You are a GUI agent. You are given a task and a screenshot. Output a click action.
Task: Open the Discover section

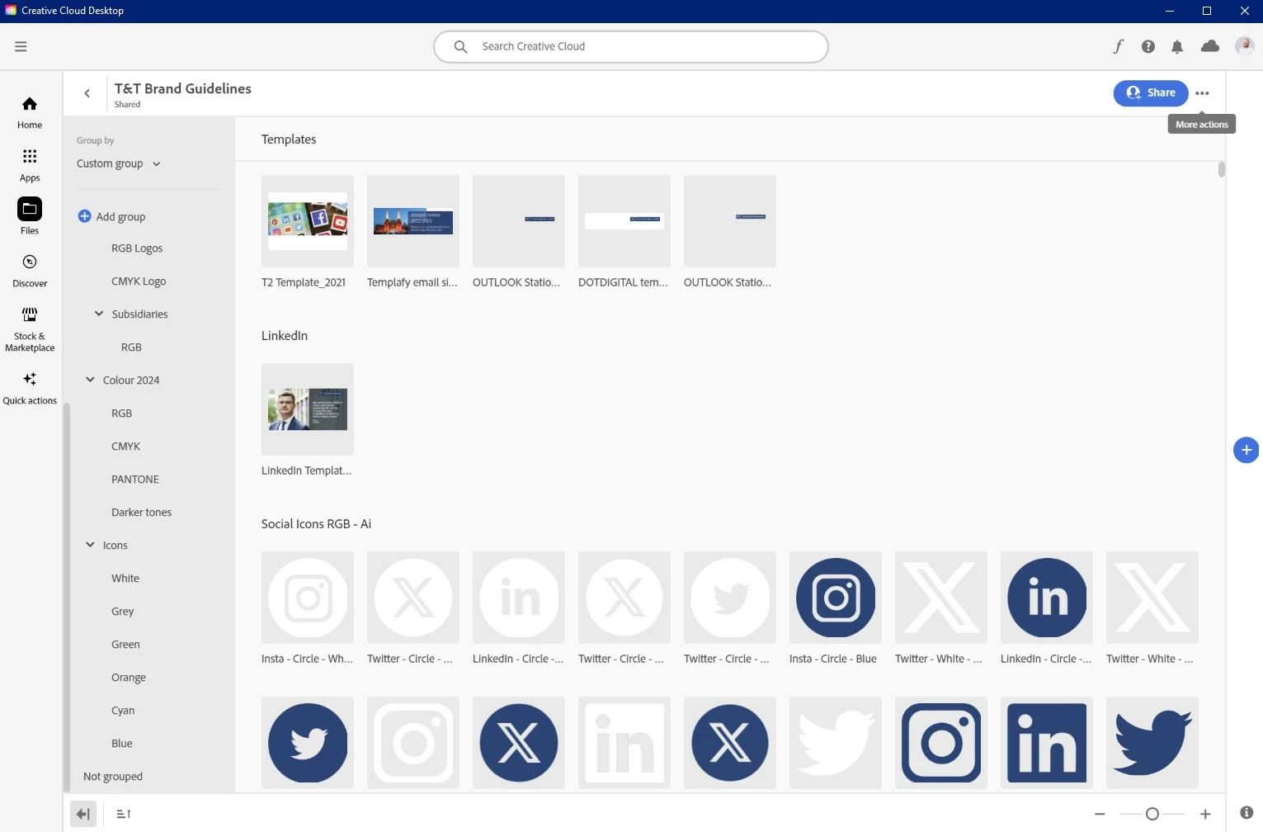coord(30,272)
